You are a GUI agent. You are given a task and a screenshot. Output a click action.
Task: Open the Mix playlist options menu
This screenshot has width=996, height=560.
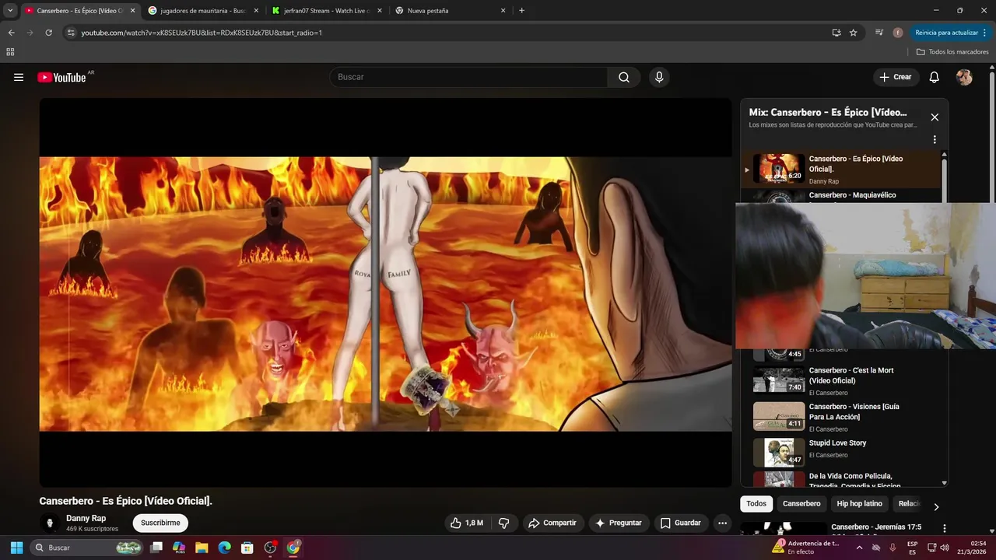point(935,140)
